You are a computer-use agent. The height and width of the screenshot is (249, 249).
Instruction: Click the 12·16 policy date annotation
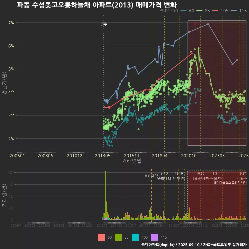pyautogui.click(x=179, y=174)
